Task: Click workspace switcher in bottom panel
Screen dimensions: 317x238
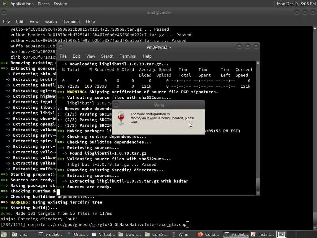Action: pos(281,234)
